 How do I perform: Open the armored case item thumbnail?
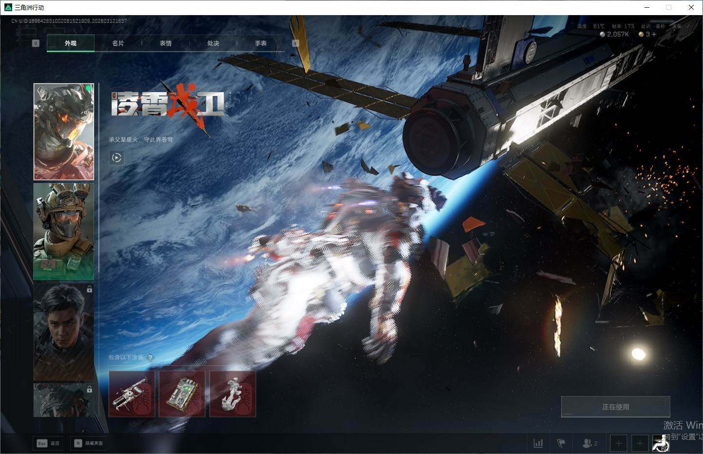point(182,394)
